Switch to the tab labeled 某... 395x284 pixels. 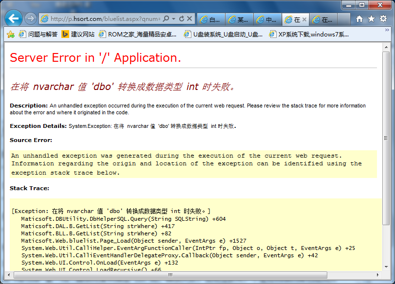click(239, 19)
